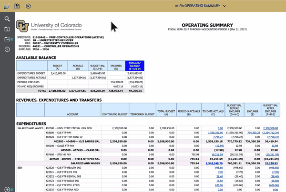
Task: Click the University of Colorado logo
Action: (49, 26)
